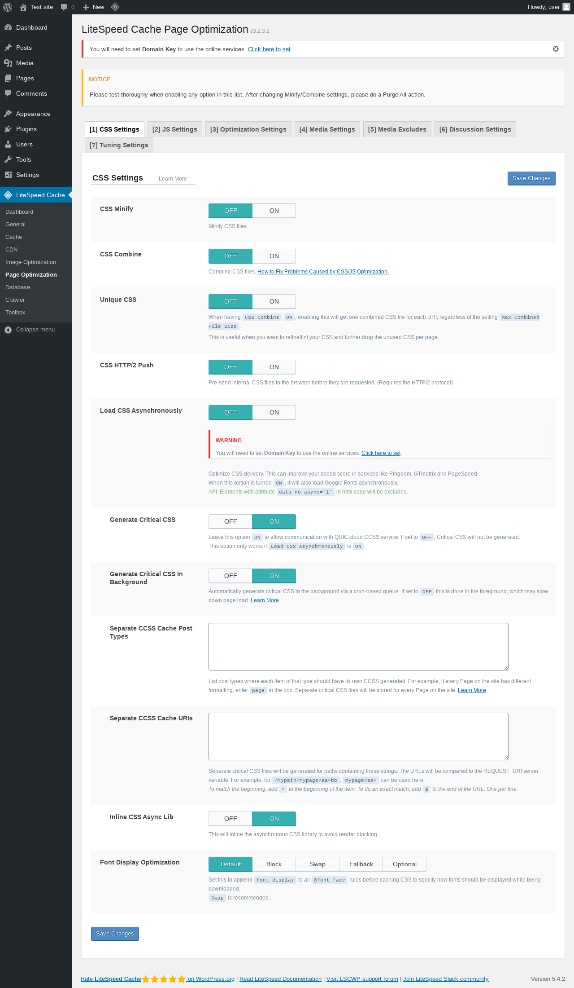The image size is (574, 988).
Task: Click here to set link in red notice
Action: 269,49
